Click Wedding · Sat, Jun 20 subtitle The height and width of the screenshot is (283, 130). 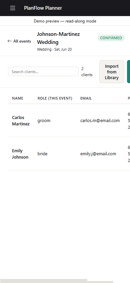tap(54, 49)
